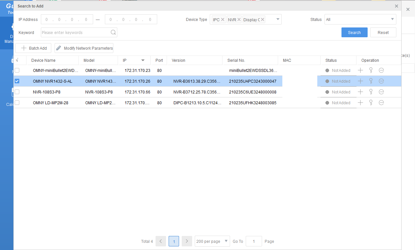The height and width of the screenshot is (250, 415).
Task: Remove the NVR tag from Device Type
Action: click(239, 20)
